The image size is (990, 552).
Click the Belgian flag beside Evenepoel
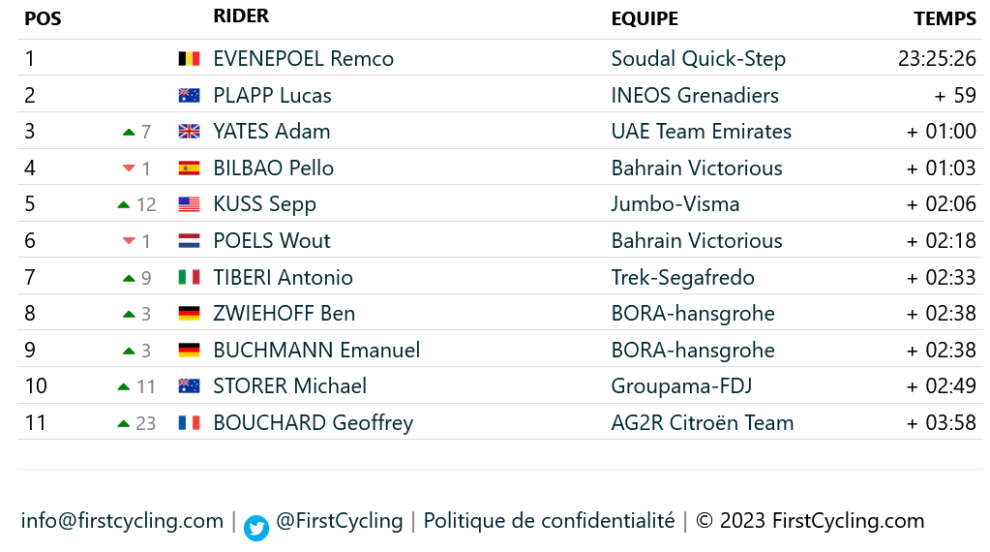click(189, 59)
